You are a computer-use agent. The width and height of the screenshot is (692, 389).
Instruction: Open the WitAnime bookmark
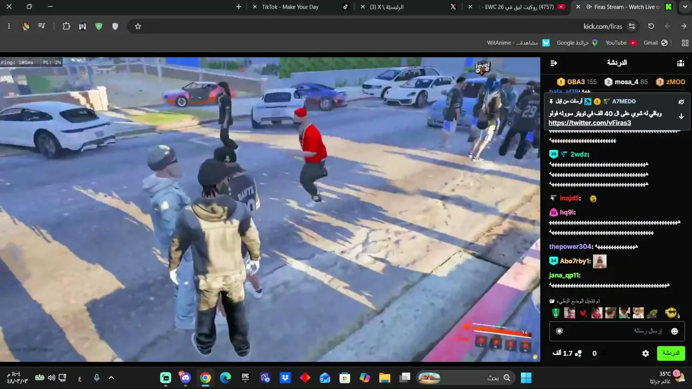518,43
